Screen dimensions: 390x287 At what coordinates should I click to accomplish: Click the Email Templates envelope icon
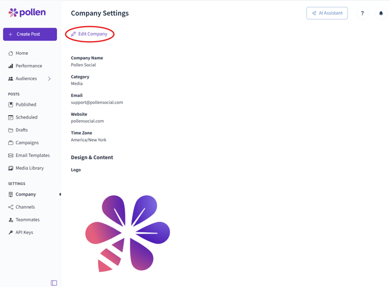pyautogui.click(x=10, y=156)
